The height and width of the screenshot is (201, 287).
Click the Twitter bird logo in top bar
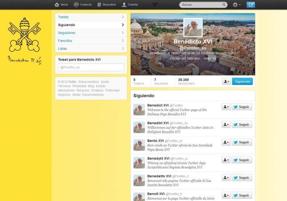155,5
